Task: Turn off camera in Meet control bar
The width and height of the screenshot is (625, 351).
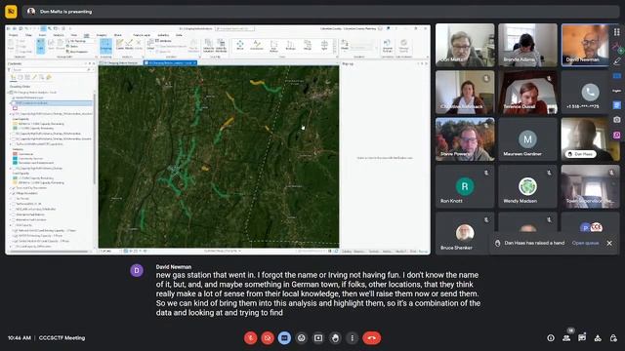Action: (268, 338)
